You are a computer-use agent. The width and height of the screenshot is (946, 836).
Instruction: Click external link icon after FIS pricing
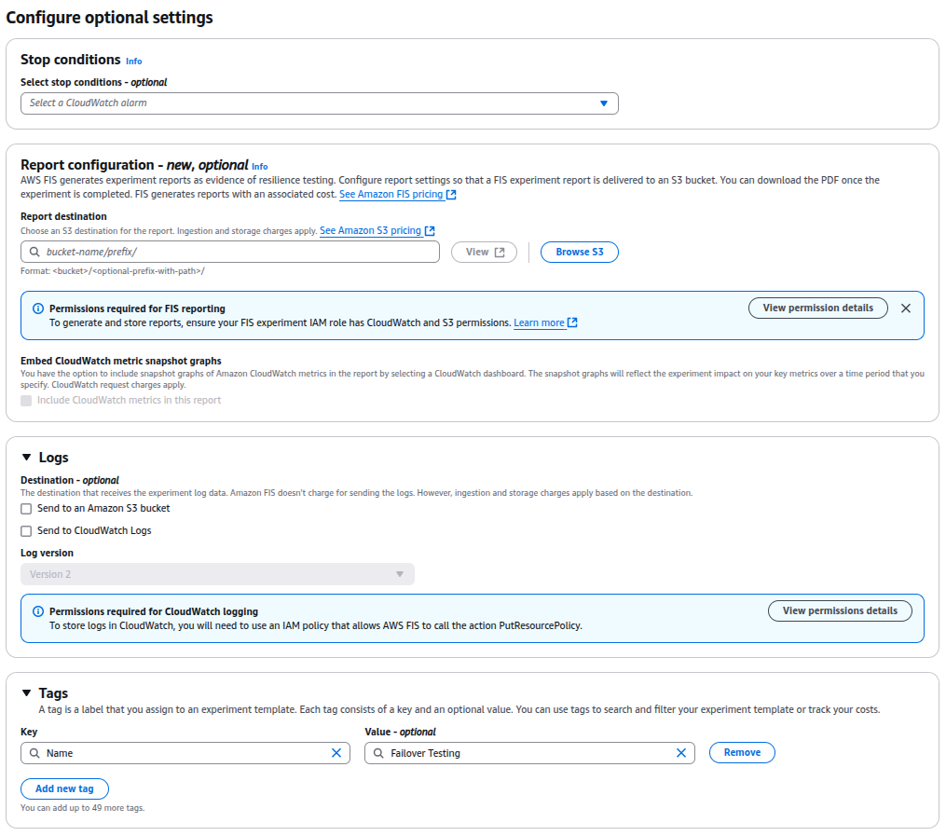451,194
